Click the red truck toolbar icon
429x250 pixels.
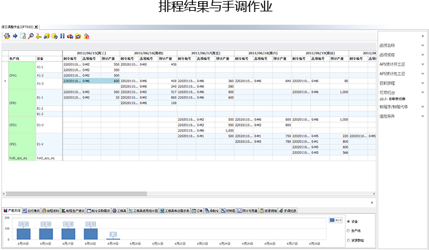(x=70, y=36)
